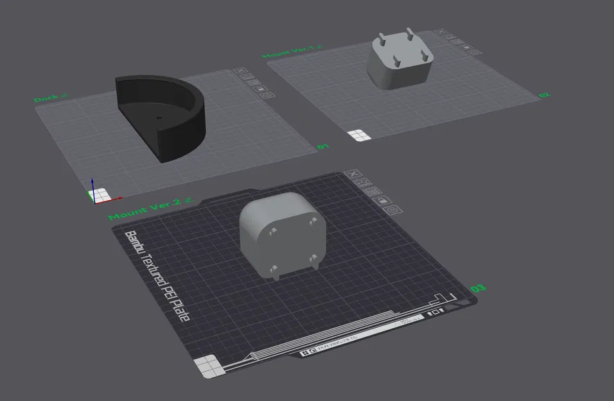Click the Dock plate name label
614x401 pixels.
coord(46,99)
